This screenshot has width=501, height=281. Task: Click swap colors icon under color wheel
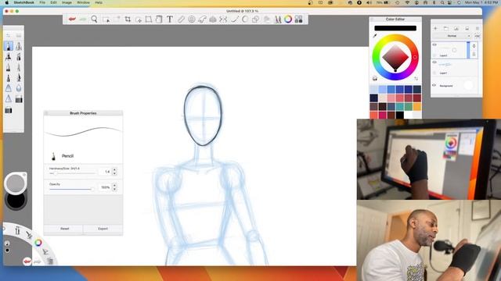pyautogui.click(x=416, y=78)
